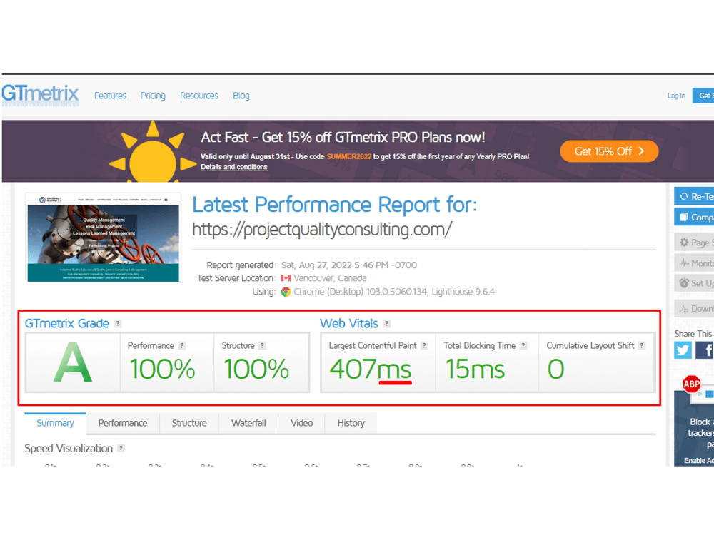Click the Vancouver, Canada location text
Viewport: 714px width, 535px height.
click(330, 278)
